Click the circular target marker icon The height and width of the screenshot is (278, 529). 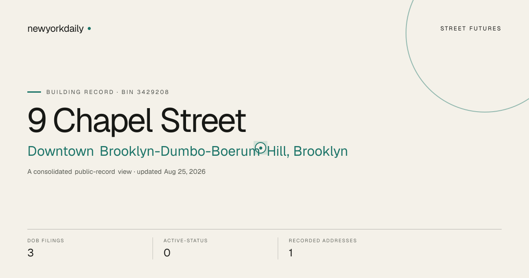(261, 148)
